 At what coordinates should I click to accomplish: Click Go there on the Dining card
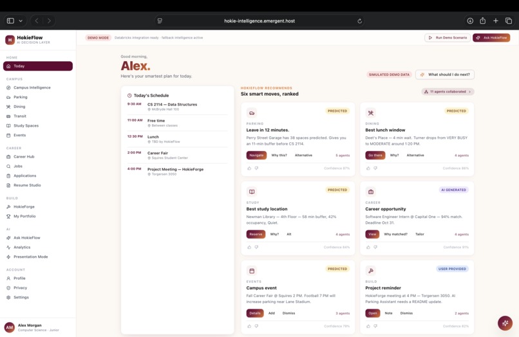(x=375, y=155)
